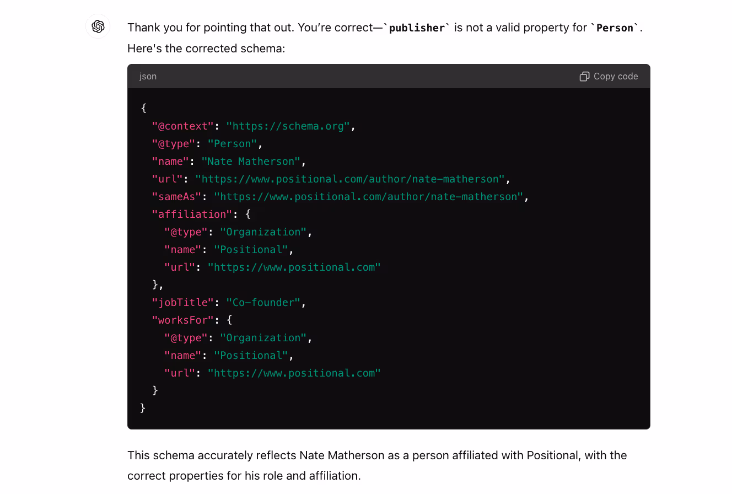Click the "Nate Matherson" name value
Viewport: 732px width, 494px height.
[x=251, y=162]
